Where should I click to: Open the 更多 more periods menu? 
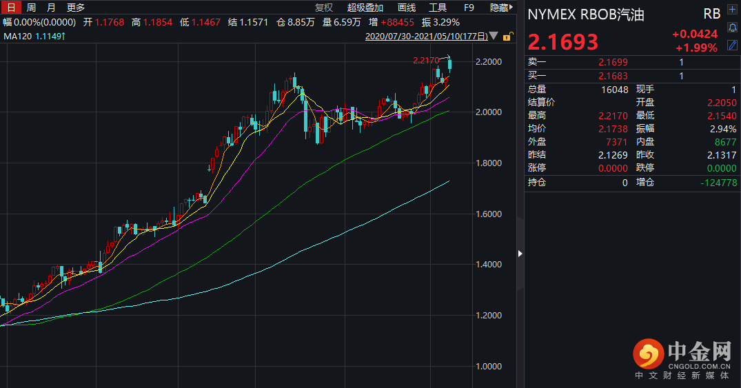[76, 8]
